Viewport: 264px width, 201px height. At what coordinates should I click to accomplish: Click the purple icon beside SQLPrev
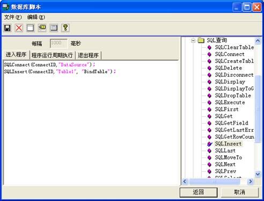(x=209, y=171)
